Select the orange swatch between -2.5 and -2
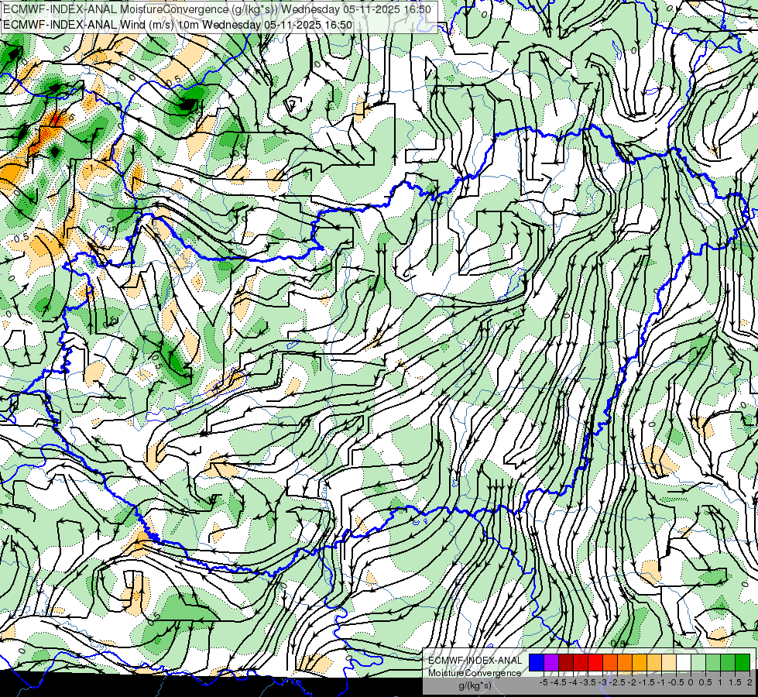The image size is (758, 697). tap(625, 663)
